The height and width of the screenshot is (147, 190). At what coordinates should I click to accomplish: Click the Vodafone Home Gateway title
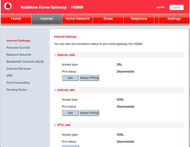(44, 7)
